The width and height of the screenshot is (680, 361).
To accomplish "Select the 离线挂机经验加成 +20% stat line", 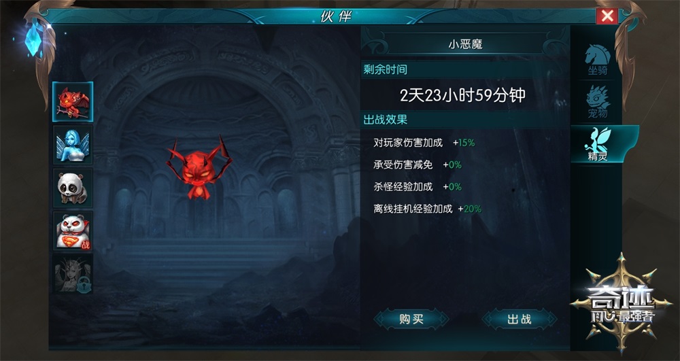I will point(427,209).
